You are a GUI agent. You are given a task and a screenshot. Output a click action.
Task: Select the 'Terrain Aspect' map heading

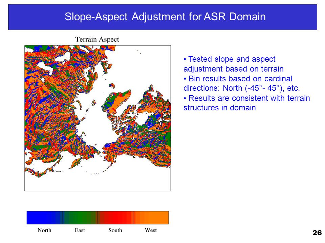pyautogui.click(x=97, y=39)
